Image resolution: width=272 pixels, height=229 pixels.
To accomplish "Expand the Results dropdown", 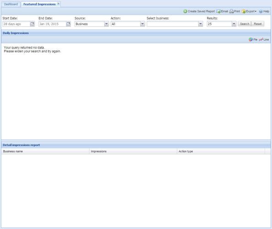I will pyautogui.click(x=234, y=24).
